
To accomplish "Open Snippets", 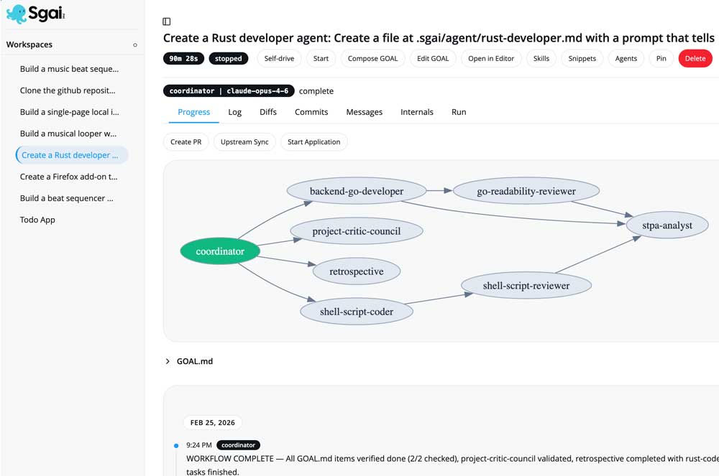I will click(x=582, y=59).
